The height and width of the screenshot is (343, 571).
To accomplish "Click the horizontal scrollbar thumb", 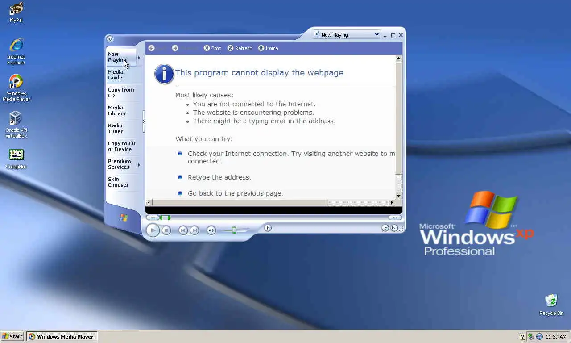I will 240,203.
